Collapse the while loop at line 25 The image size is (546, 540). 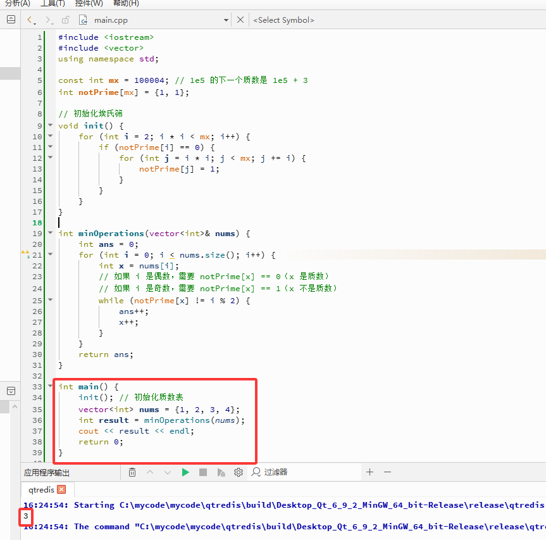click(51, 299)
